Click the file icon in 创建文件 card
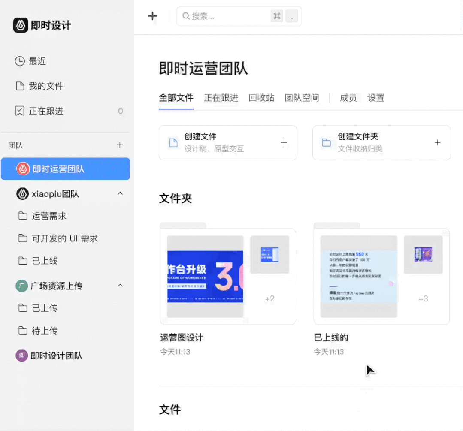Screen dimensions: 463x431 (173, 142)
